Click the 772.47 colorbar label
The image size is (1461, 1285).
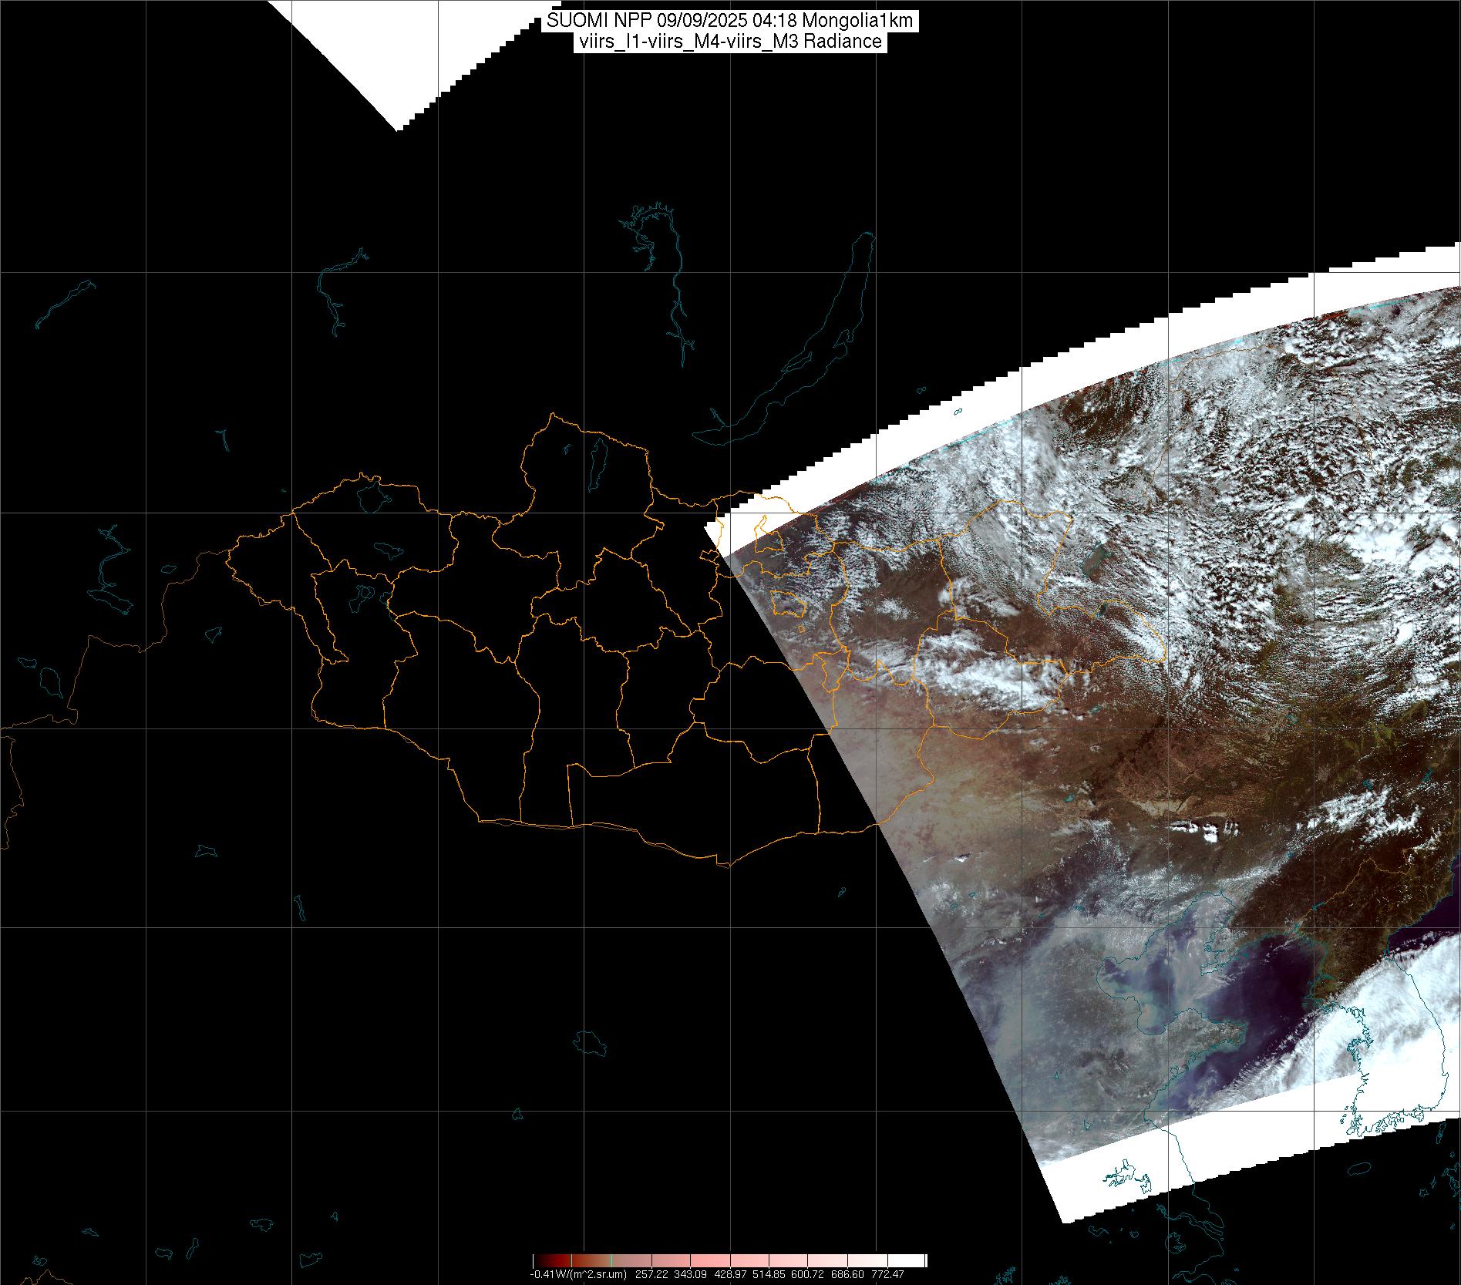click(887, 1274)
